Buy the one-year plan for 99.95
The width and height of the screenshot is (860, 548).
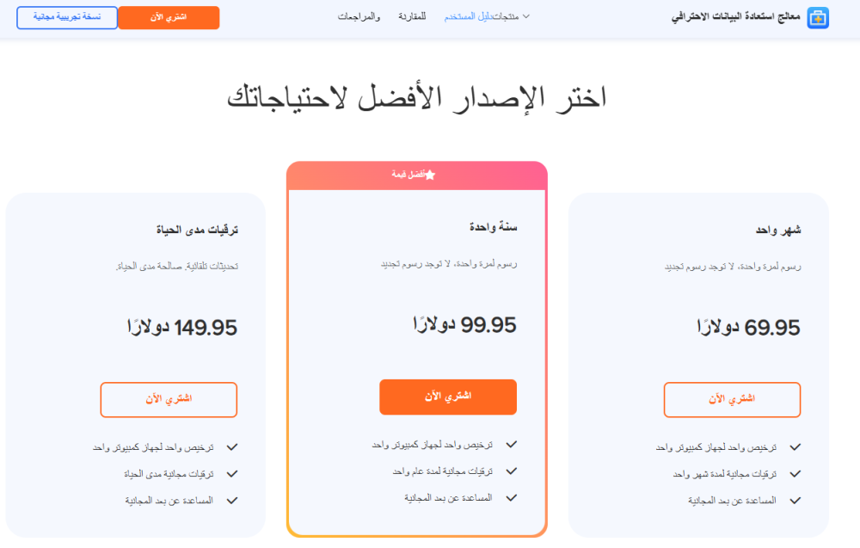(x=448, y=397)
